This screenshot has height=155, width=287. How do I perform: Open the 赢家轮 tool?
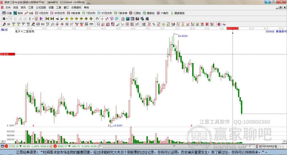(149, 13)
